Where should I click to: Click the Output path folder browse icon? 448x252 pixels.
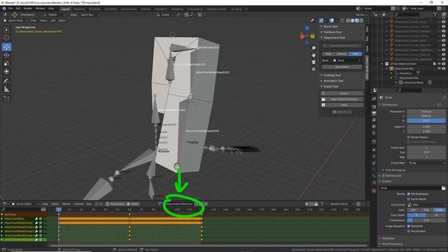click(443, 188)
